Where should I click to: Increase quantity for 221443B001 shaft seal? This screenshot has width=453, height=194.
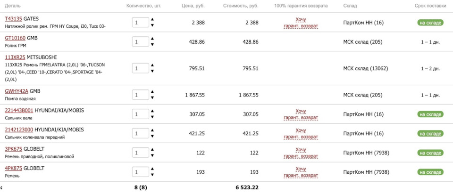point(152,112)
